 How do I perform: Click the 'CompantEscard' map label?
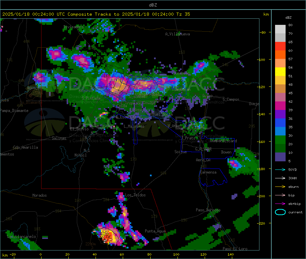pos(223,141)
